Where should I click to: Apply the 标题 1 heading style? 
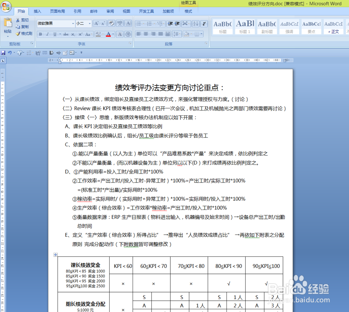tap(245, 27)
